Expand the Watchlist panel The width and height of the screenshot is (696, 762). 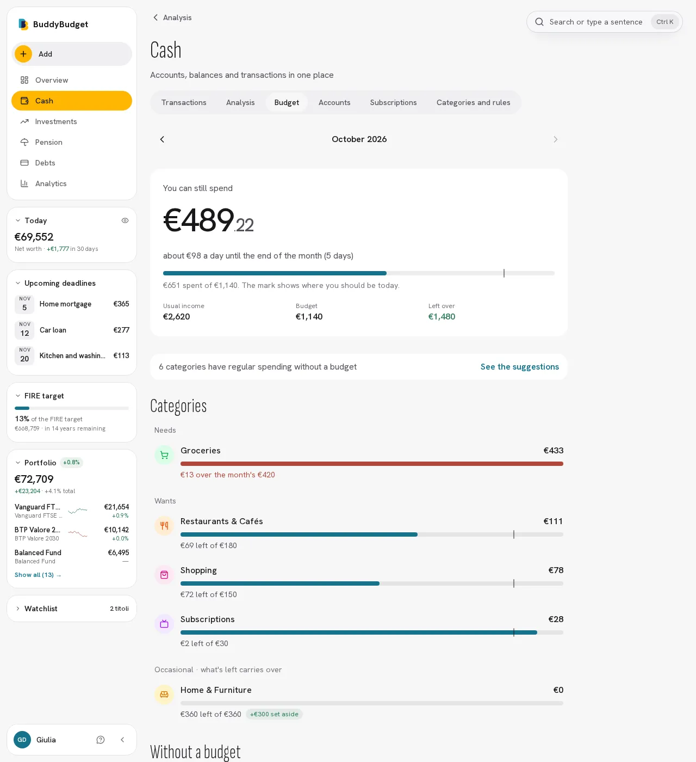click(x=18, y=609)
